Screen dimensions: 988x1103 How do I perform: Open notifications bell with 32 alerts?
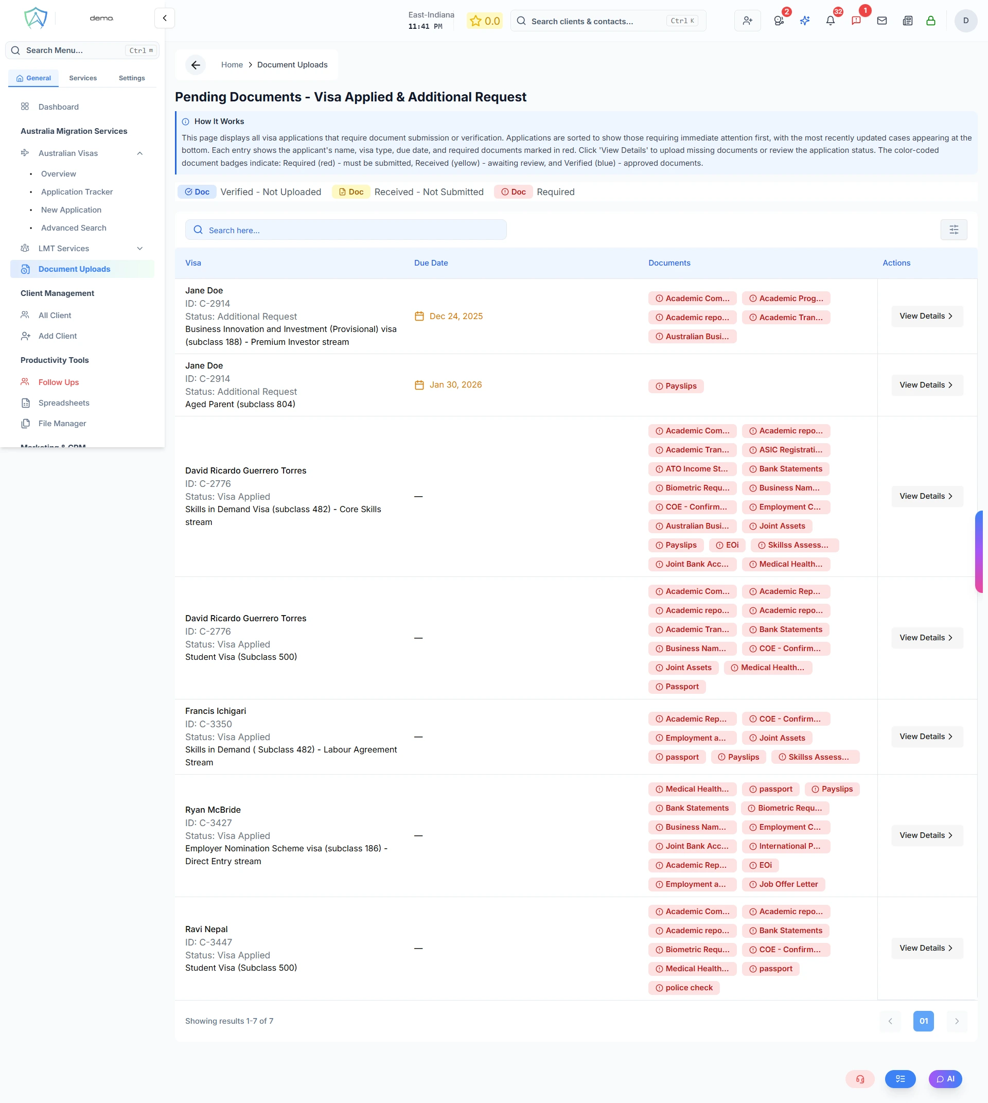[831, 21]
